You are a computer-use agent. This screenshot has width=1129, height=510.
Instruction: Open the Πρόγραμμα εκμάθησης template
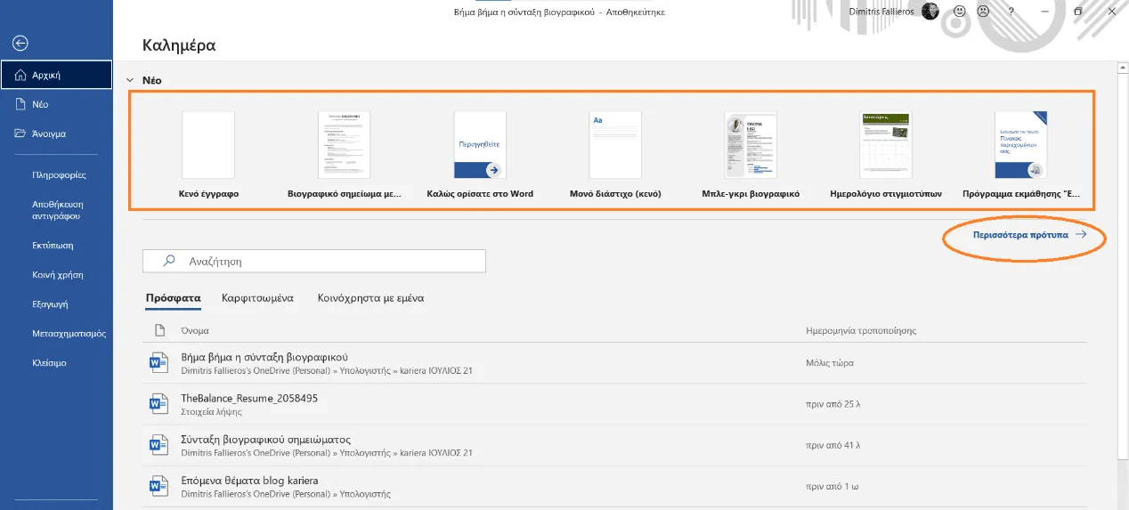[1021, 153]
